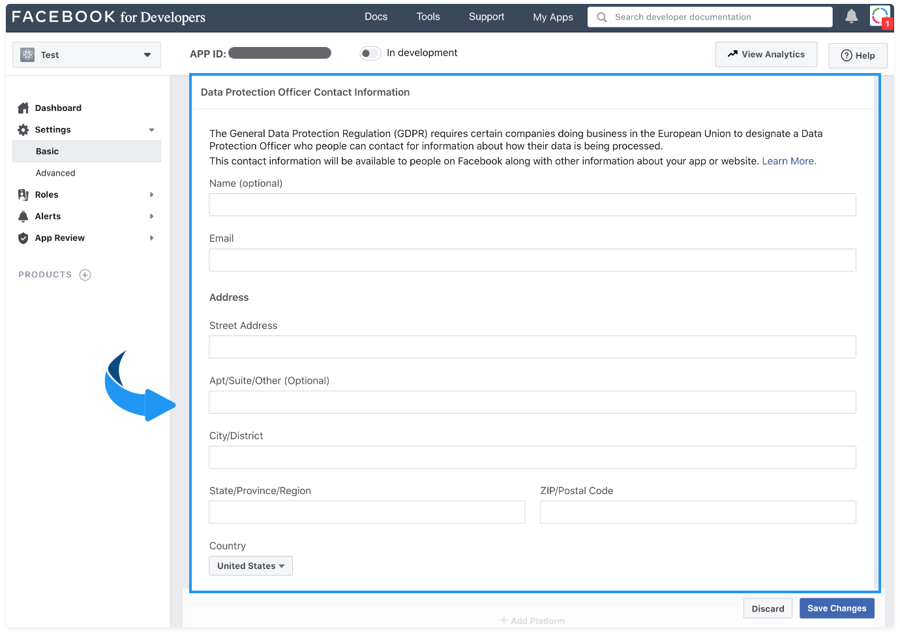
Task: Click the Street Address input field
Action: click(x=532, y=347)
